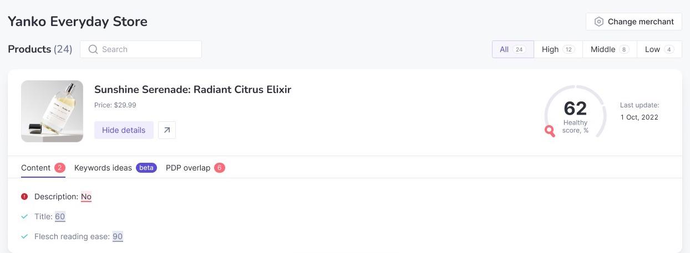Click the red badge on PDP overlap

220,168
